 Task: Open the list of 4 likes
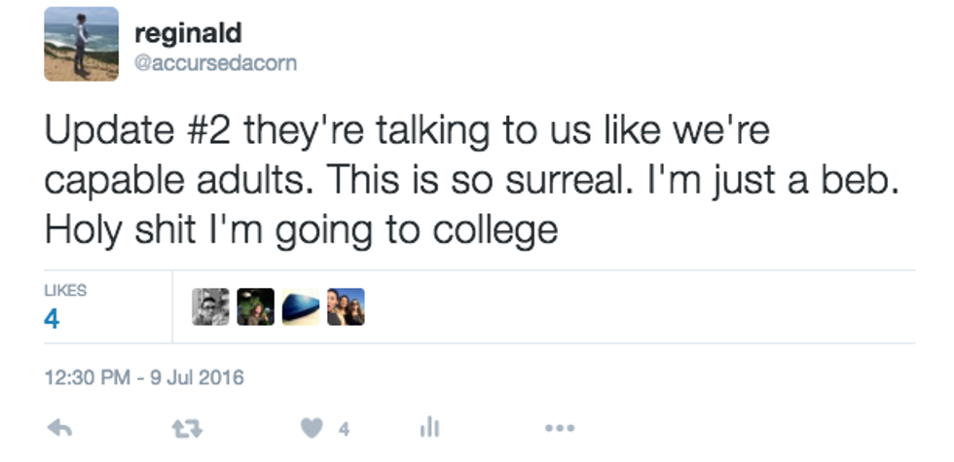pyautogui.click(x=52, y=319)
